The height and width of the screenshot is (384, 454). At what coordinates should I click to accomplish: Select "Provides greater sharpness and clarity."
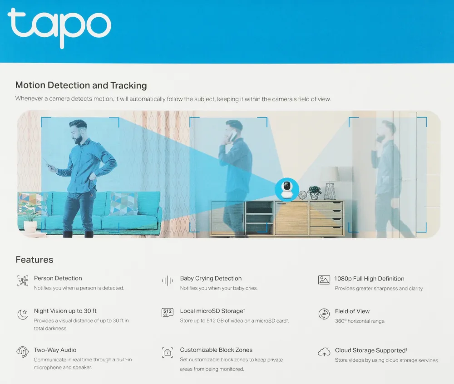(x=379, y=289)
